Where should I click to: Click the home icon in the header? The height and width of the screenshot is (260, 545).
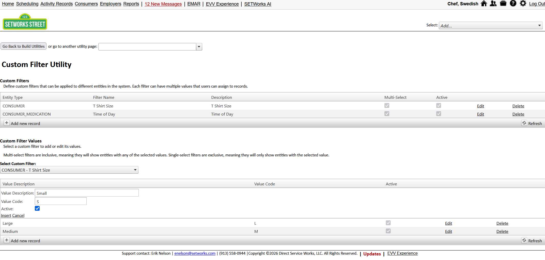click(x=484, y=4)
